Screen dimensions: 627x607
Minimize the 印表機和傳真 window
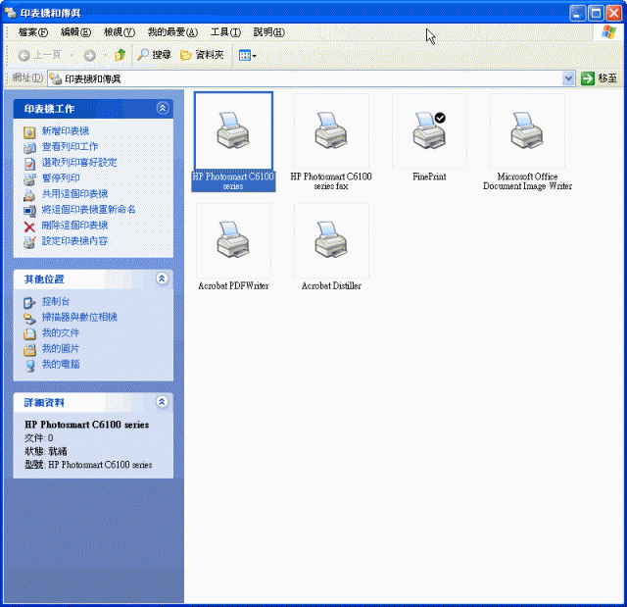click(x=577, y=13)
